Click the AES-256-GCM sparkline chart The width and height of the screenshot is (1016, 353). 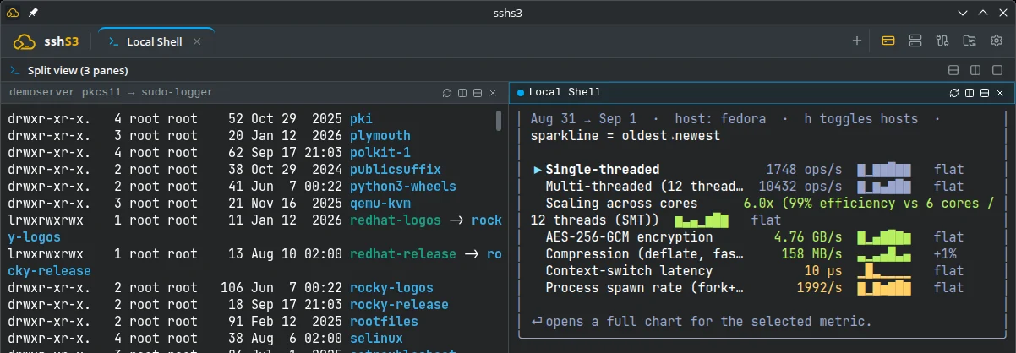[884, 237]
